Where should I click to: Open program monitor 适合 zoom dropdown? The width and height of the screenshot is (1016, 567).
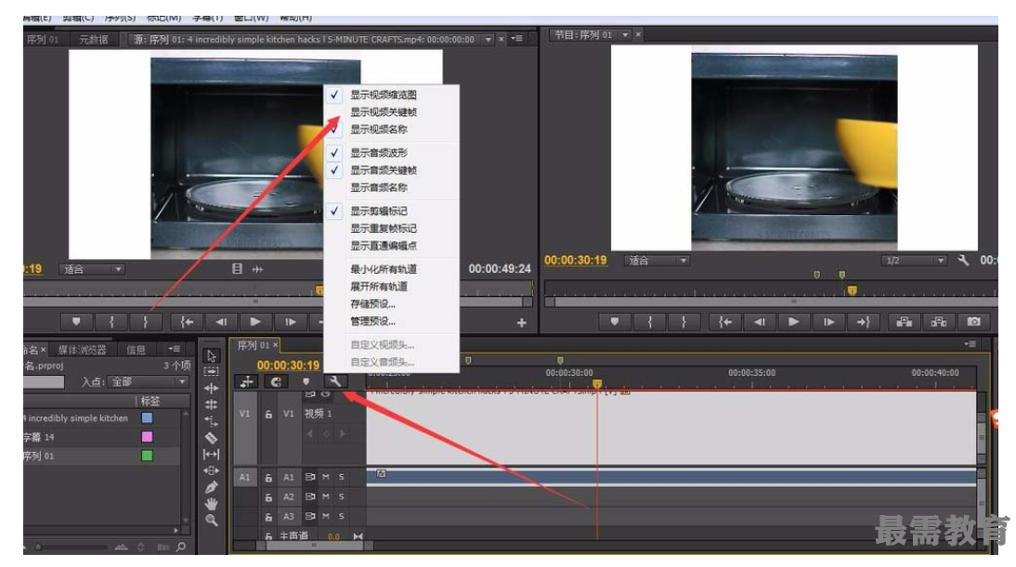click(657, 260)
